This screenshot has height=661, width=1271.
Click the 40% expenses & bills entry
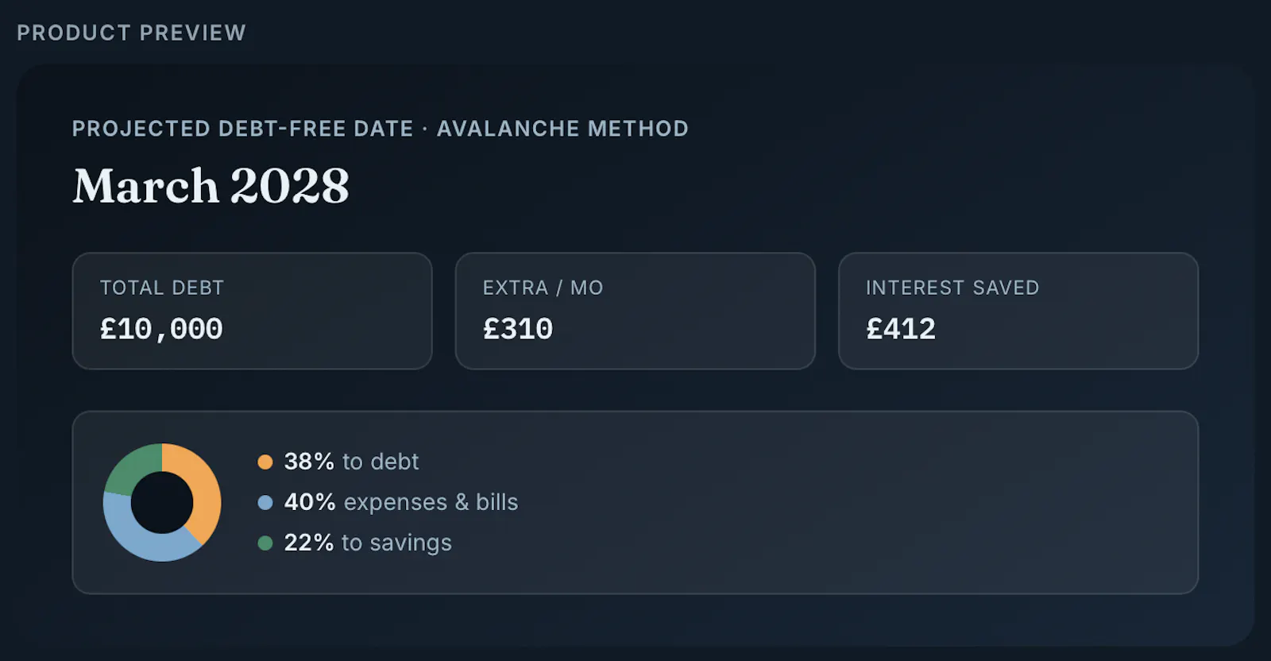point(400,502)
